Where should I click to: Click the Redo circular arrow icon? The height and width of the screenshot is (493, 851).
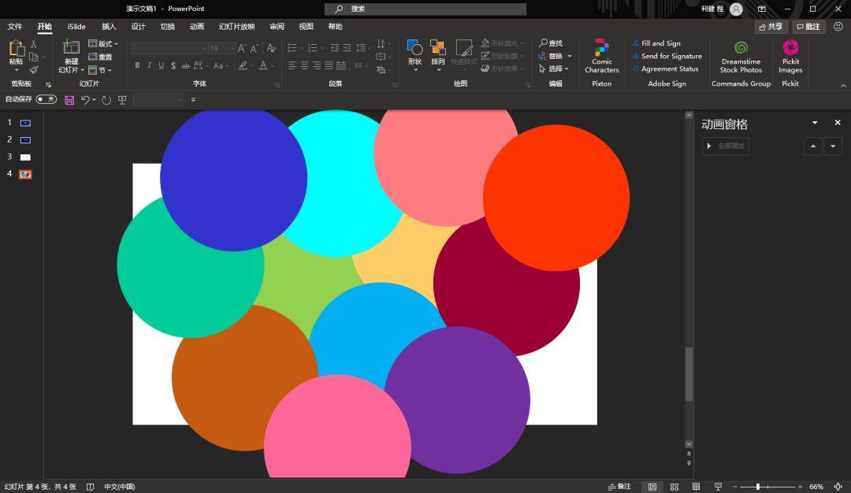(x=106, y=100)
